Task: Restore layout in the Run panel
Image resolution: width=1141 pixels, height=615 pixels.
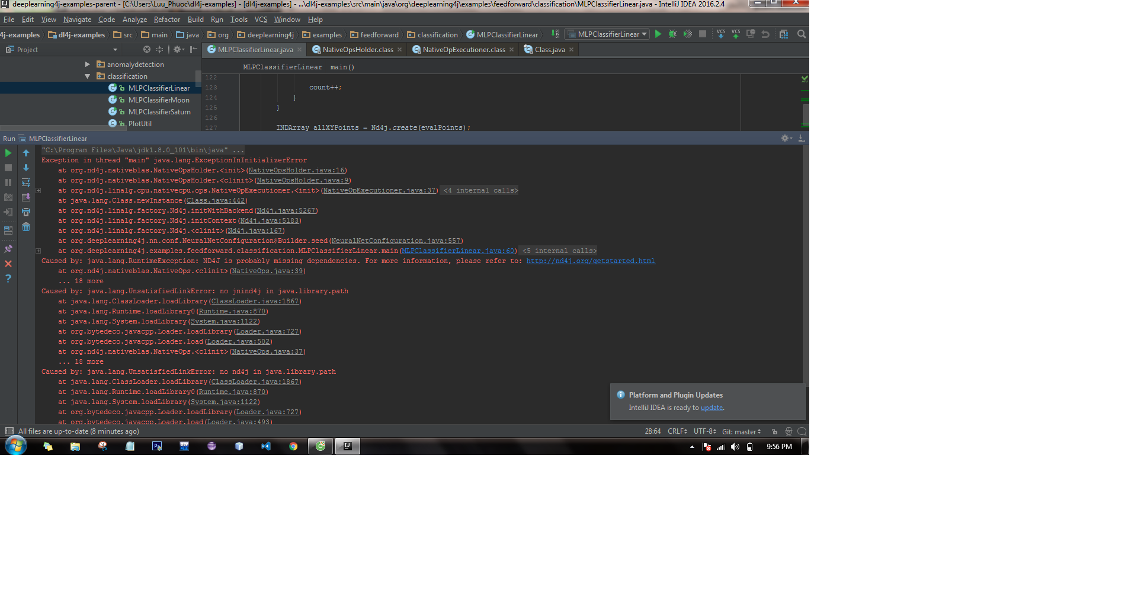Action: point(8,230)
